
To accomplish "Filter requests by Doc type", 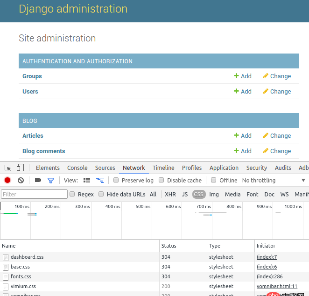I will tap(269, 195).
